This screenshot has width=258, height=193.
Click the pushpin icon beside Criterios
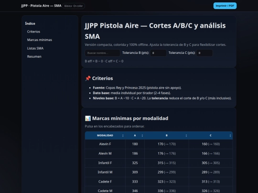[x=88, y=78]
